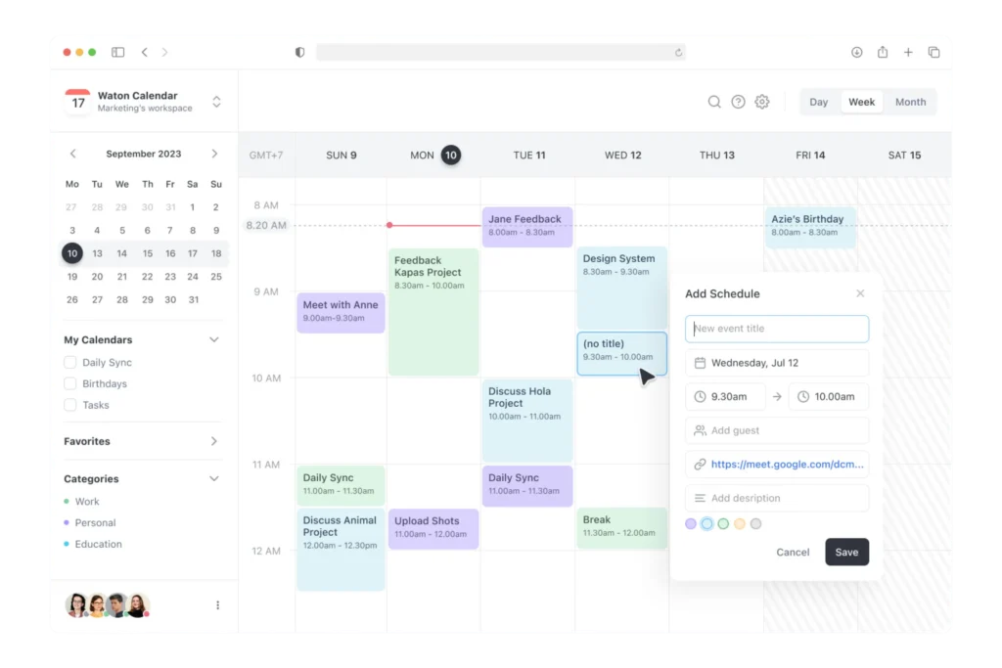Save the new schedule
Screen dimensions: 1002x668
(x=846, y=552)
